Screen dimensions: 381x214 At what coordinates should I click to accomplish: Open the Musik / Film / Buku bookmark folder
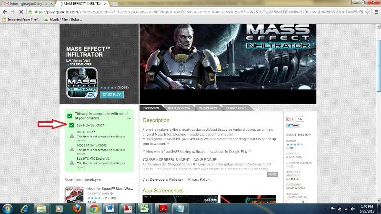click(x=63, y=19)
